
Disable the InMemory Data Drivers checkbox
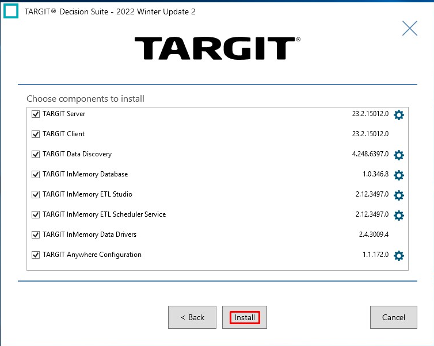pos(36,234)
